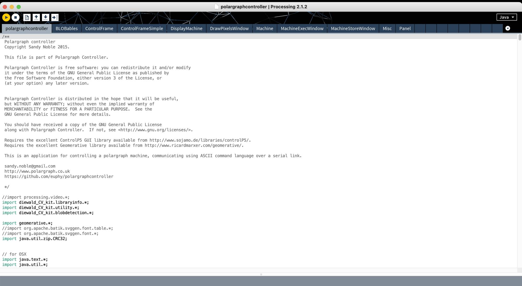Click 'import diewald_CV_kit.utility.*;' line

click(41, 208)
